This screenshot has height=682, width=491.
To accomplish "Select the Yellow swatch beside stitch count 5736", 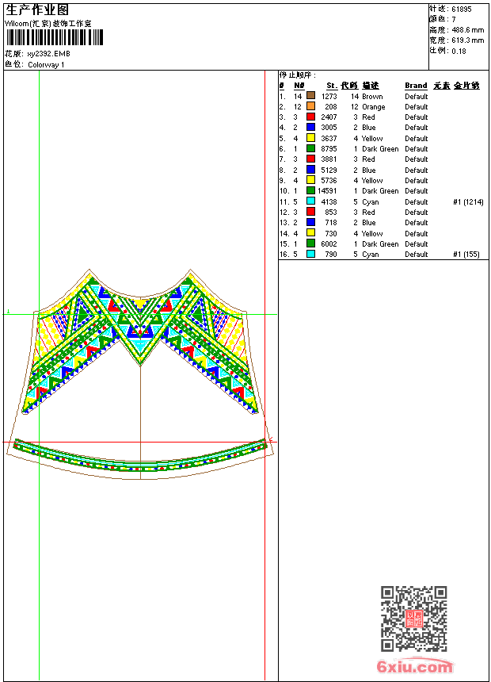I will pos(310,180).
